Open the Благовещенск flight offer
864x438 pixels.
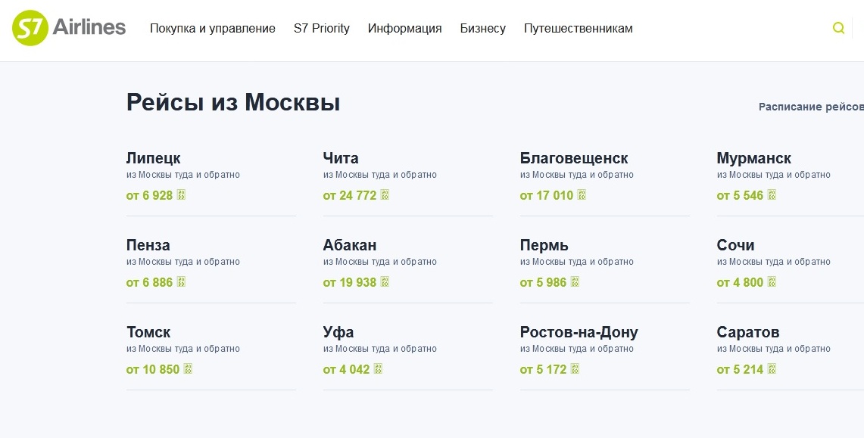coord(574,159)
